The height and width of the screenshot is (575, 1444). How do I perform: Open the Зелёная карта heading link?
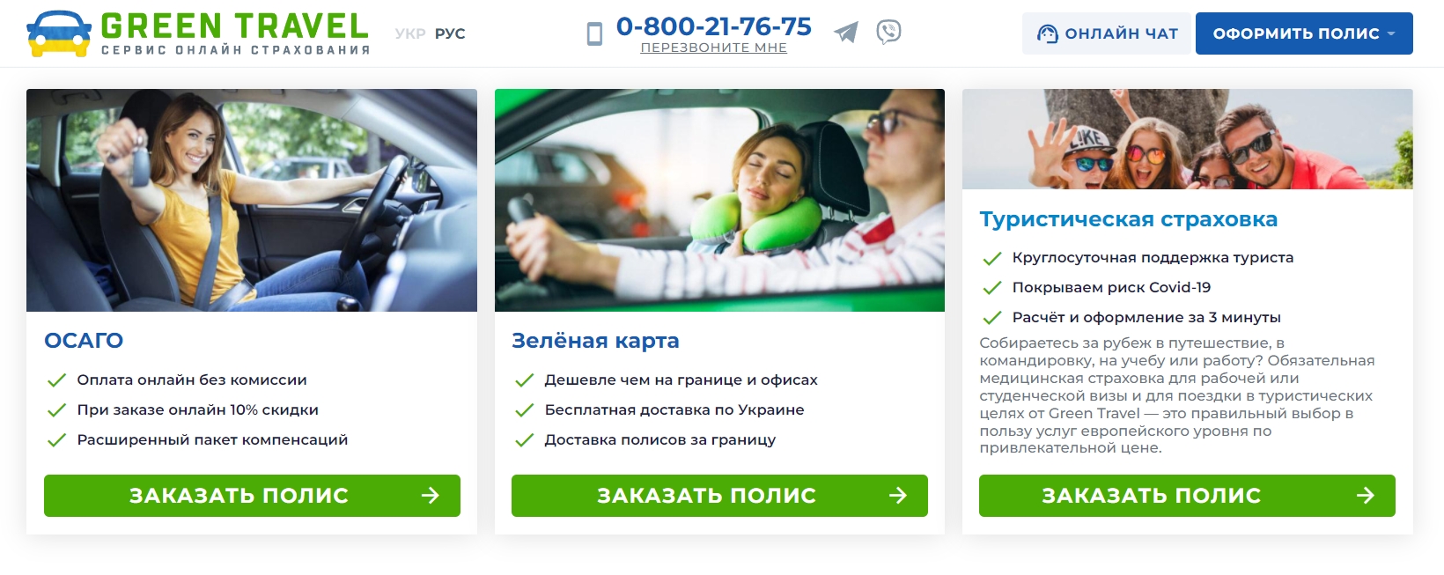[x=595, y=341]
